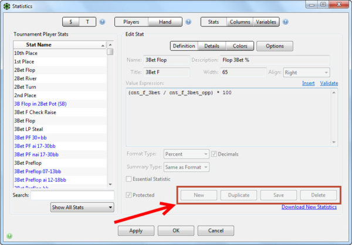
Task: Toggle the Decimals checkbox
Action: pos(215,154)
